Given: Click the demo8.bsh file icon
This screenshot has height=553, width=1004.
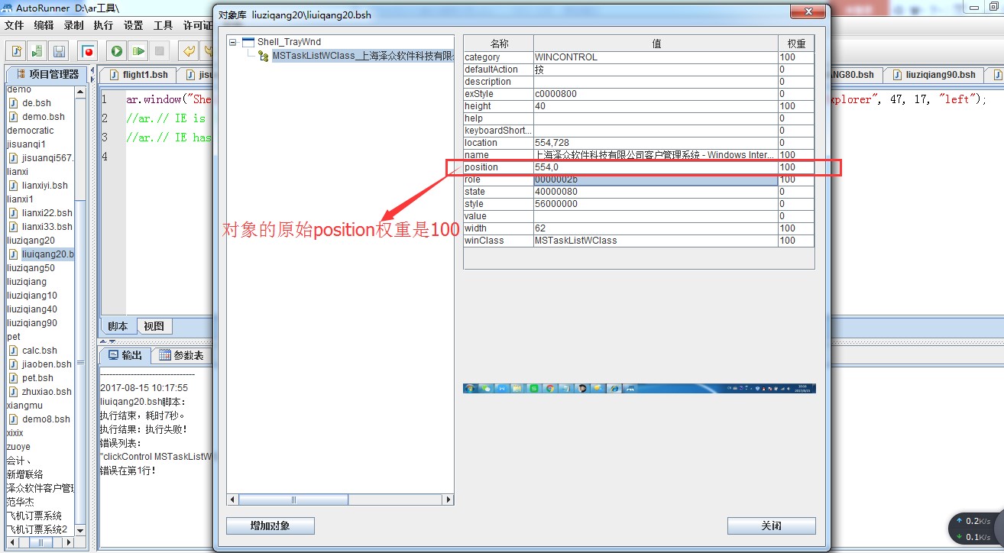Looking at the screenshot, I should 13,419.
